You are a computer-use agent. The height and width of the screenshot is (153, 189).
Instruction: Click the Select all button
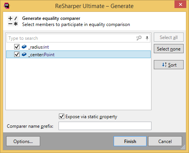pos(169,37)
